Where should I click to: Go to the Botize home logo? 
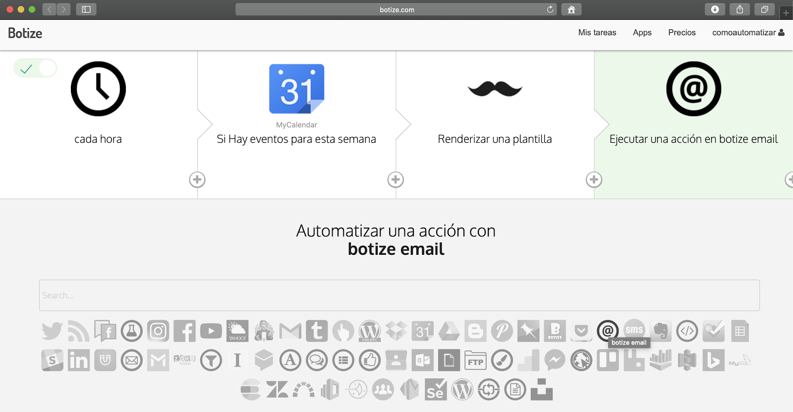pyautogui.click(x=25, y=33)
